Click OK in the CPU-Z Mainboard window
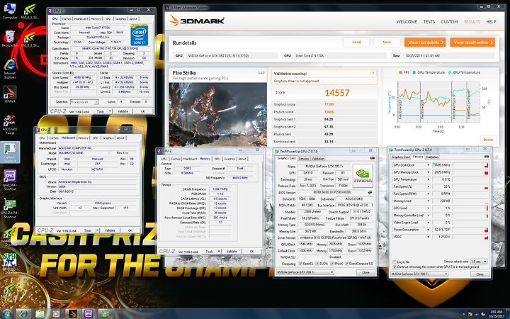 130,230
